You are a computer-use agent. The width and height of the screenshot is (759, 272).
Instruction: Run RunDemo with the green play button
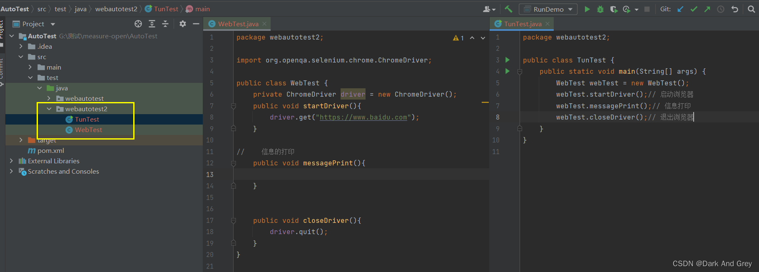click(x=587, y=9)
